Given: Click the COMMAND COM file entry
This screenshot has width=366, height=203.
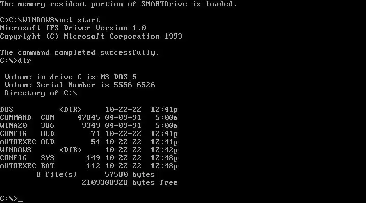Looking at the screenshot, I should (27, 117).
